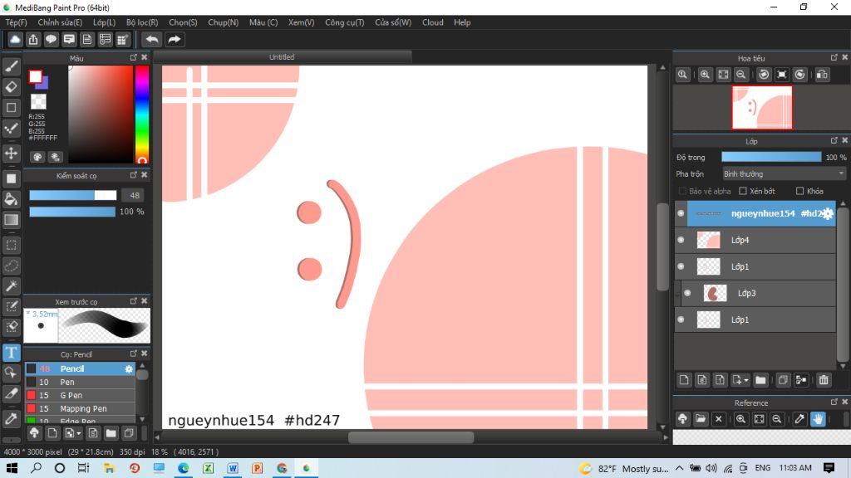
Task: Open the add-layer dropdown arrow in Layer panel
Action: pyautogui.click(x=746, y=380)
